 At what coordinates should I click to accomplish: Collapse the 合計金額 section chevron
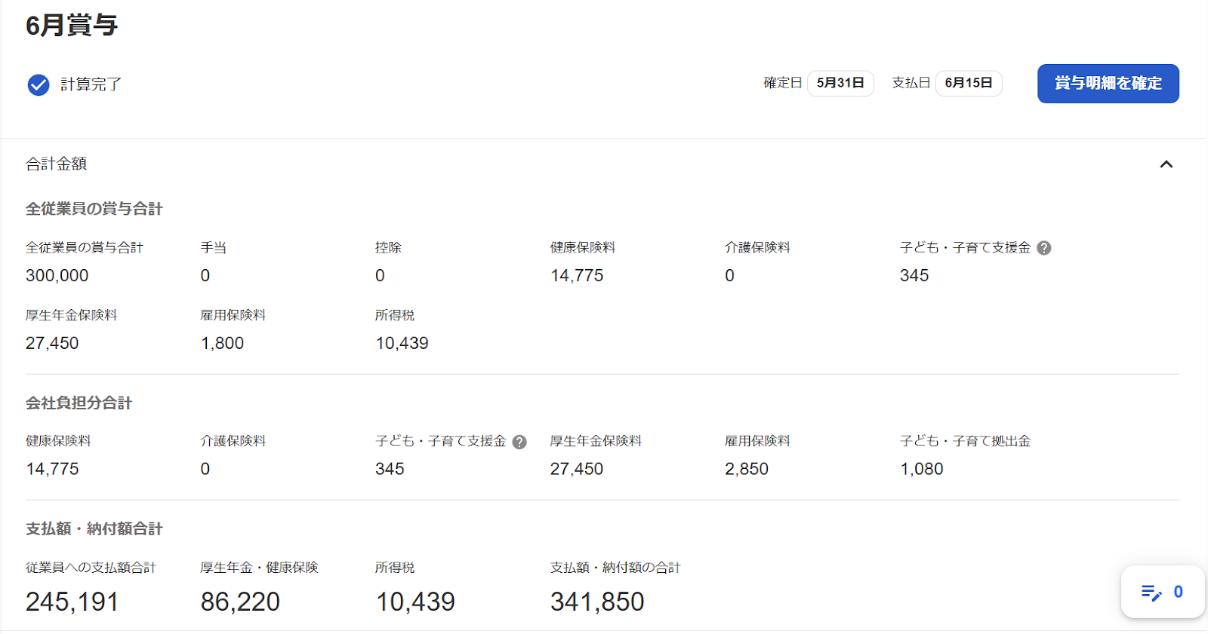[1166, 164]
